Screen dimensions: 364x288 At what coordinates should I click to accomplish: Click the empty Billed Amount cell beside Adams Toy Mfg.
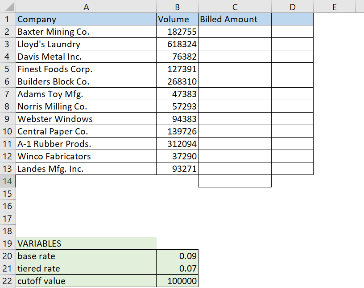tap(235, 94)
